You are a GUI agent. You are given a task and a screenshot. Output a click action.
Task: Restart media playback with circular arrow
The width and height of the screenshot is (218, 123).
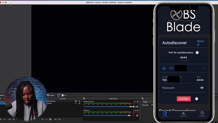[x=59, y=95]
